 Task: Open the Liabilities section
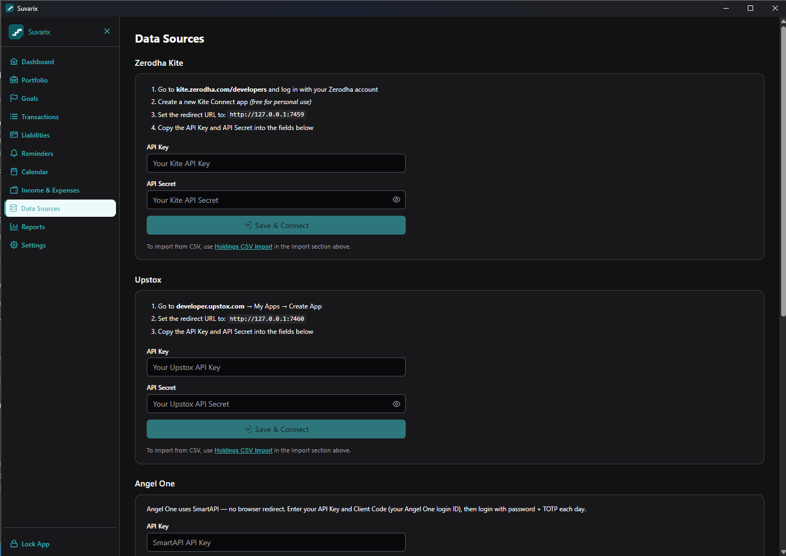point(60,135)
